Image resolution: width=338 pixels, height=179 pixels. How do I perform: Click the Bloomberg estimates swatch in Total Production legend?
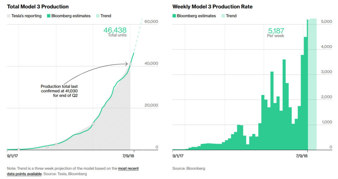click(x=49, y=16)
